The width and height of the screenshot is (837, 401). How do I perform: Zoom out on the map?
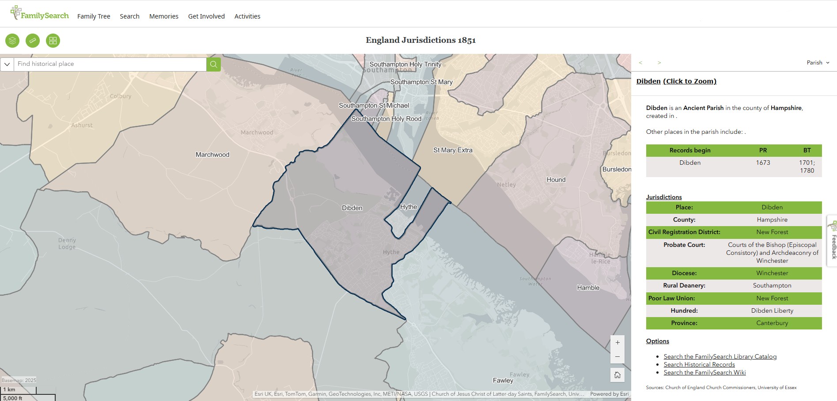617,356
